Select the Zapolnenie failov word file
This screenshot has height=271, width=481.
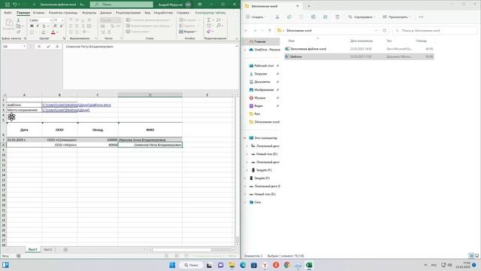(x=359, y=49)
